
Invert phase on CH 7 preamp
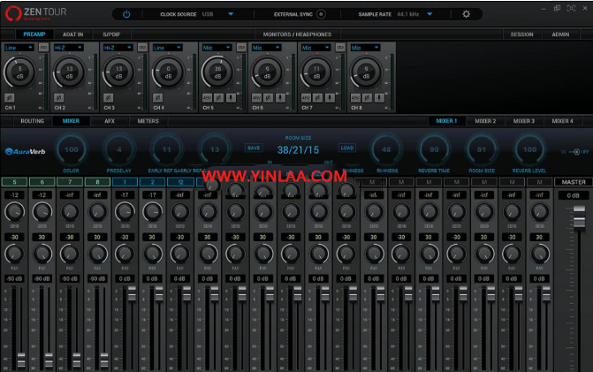pos(317,98)
